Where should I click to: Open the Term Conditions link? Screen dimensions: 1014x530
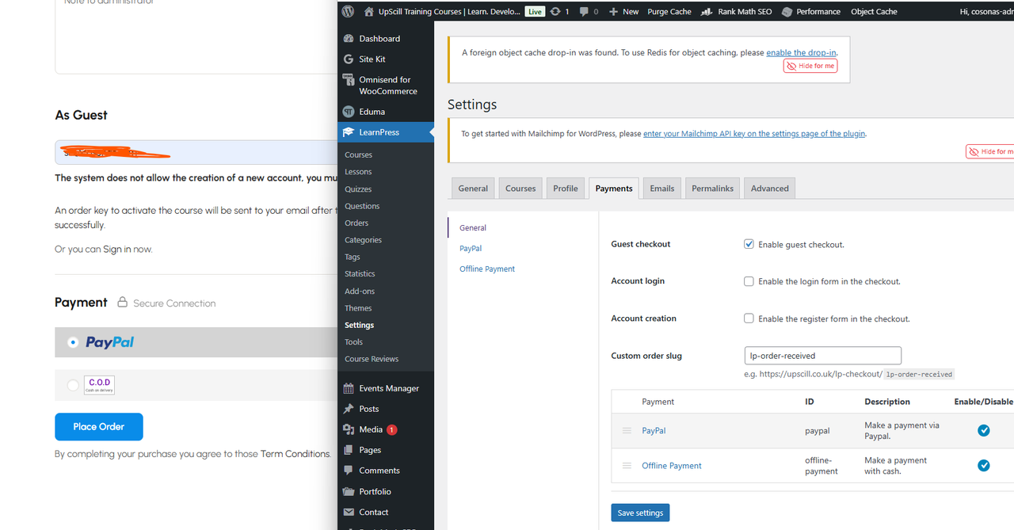coord(295,454)
